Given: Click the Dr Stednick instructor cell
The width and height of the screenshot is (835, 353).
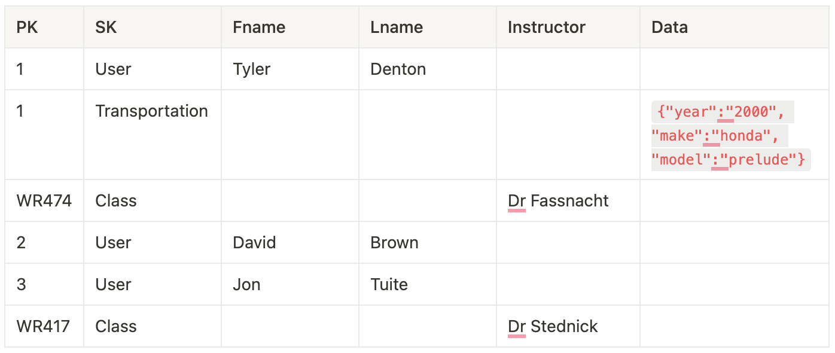Looking at the screenshot, I should pyautogui.click(x=553, y=327).
